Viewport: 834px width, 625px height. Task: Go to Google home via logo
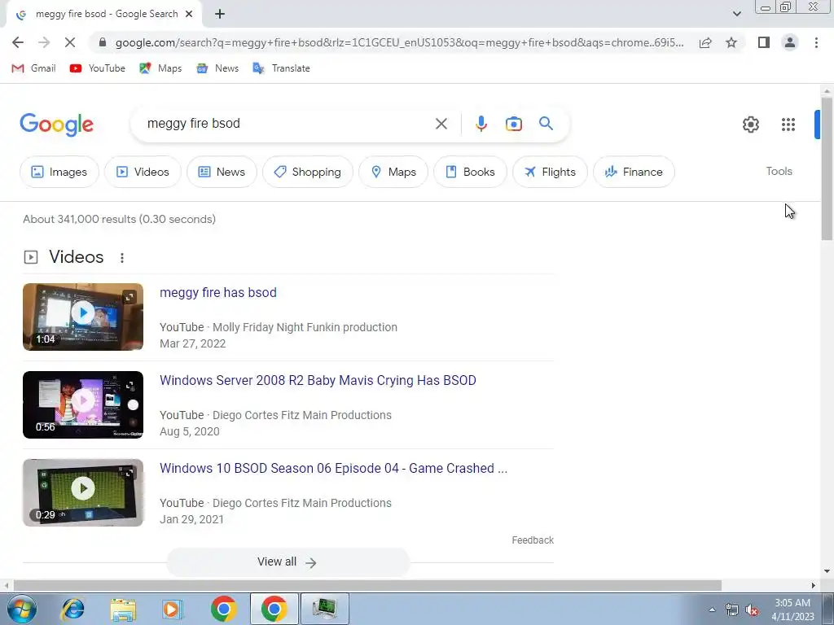click(56, 125)
